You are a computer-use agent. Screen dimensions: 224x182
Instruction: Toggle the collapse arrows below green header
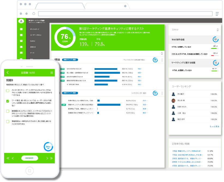[162, 54]
